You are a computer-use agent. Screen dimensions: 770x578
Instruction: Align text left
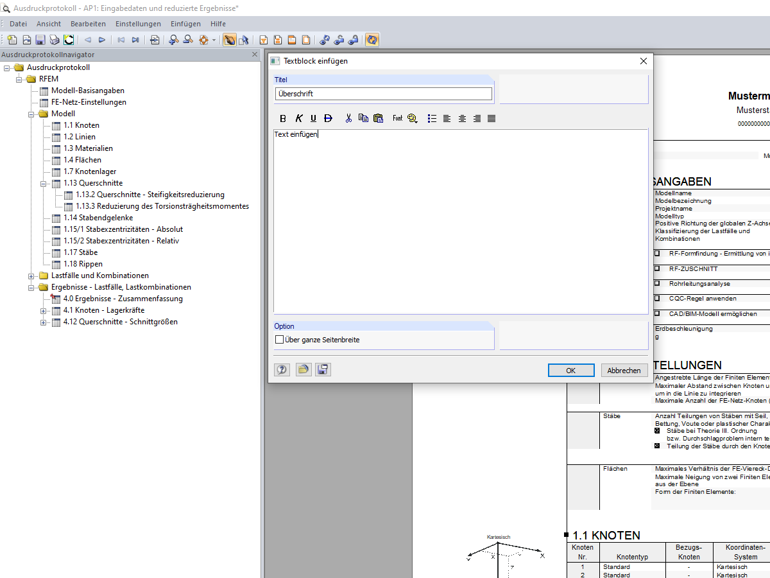click(x=447, y=118)
